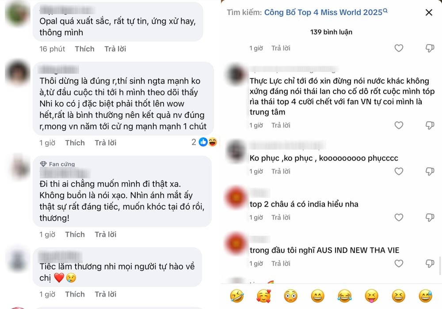
Task: Reply to the 'Ko phục' comment
Action: (x=281, y=171)
